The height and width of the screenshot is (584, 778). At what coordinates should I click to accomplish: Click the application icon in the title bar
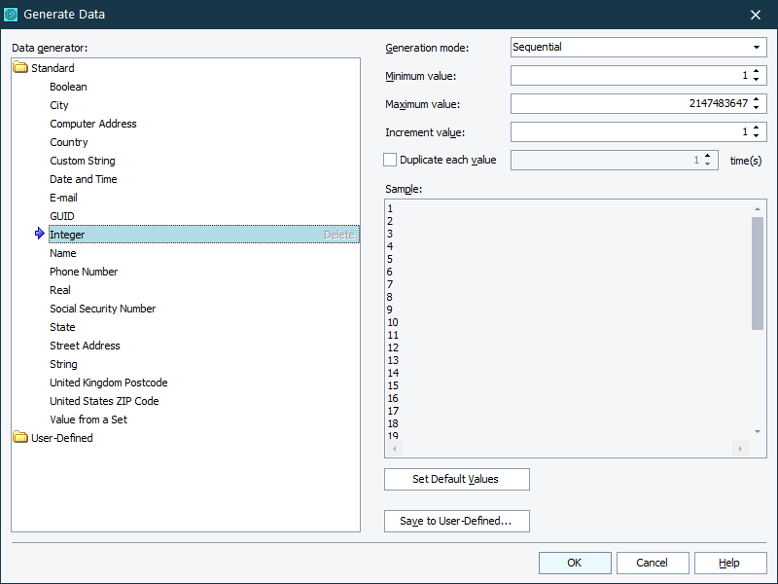tap(14, 15)
